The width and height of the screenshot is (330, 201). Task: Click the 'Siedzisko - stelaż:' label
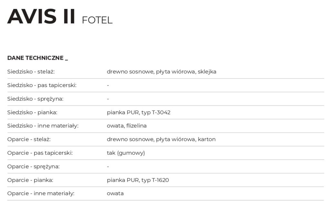tap(31, 72)
